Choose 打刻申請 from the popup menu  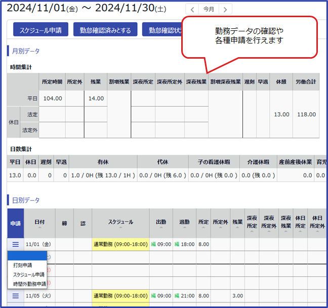23,265
